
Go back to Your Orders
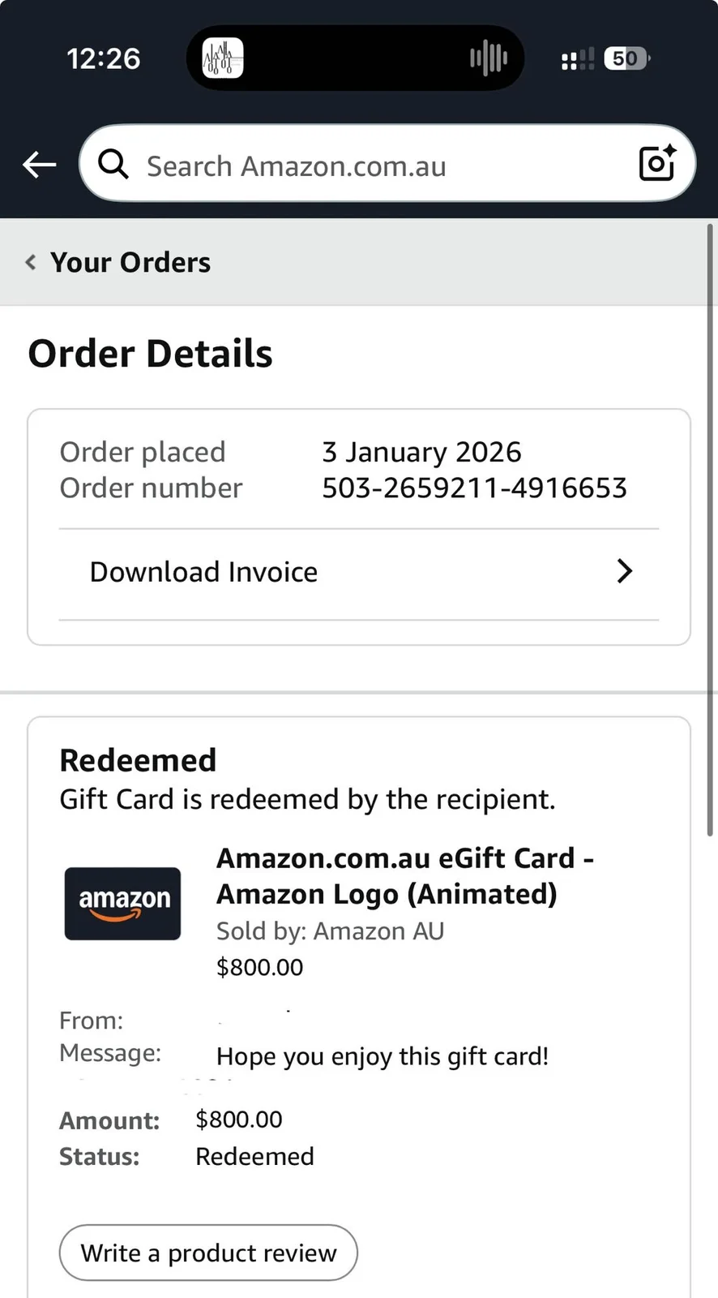pos(130,263)
